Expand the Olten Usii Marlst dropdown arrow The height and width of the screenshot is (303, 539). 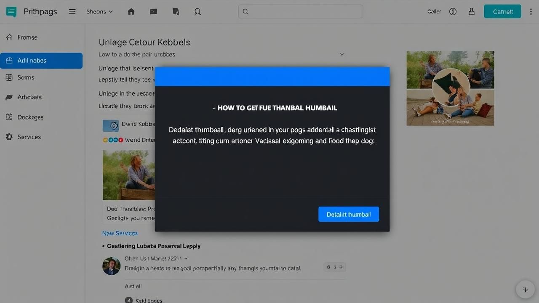pyautogui.click(x=186, y=258)
